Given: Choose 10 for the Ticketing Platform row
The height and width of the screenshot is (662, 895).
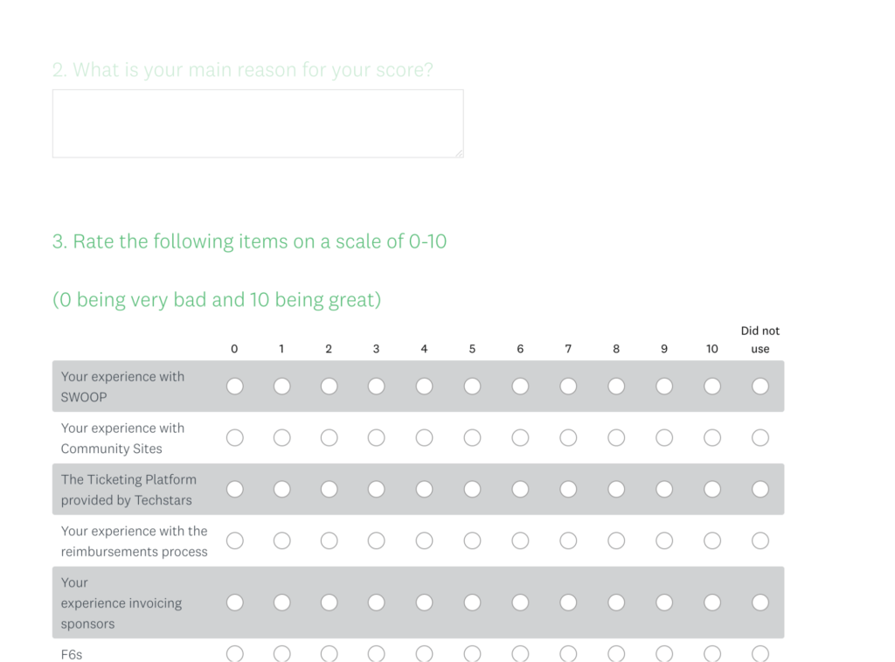Looking at the screenshot, I should point(711,489).
